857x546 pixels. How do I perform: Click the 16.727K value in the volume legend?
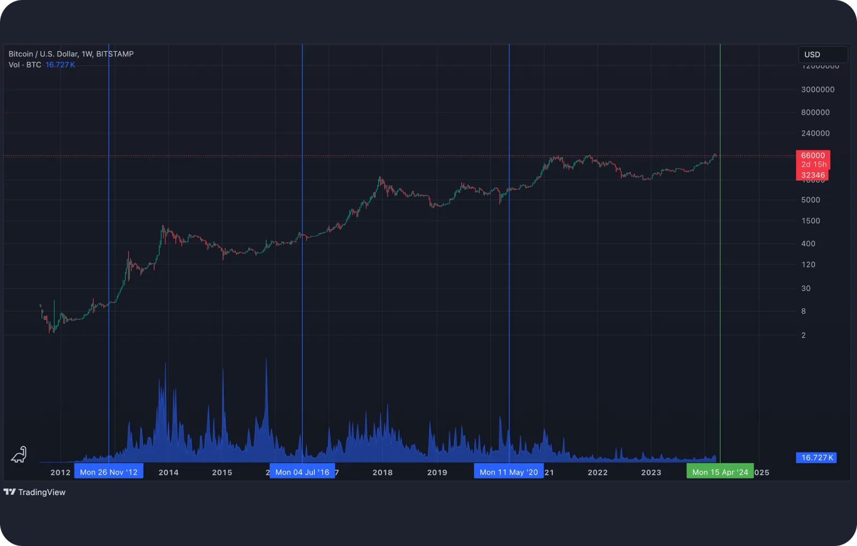click(x=60, y=65)
